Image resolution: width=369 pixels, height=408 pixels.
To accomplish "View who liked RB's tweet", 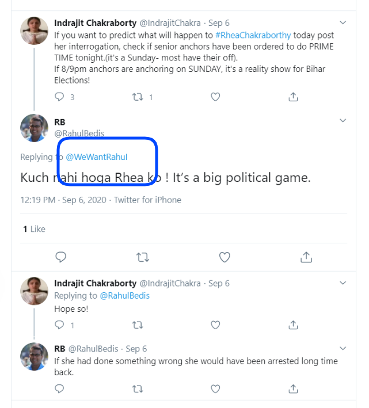I will (x=34, y=229).
